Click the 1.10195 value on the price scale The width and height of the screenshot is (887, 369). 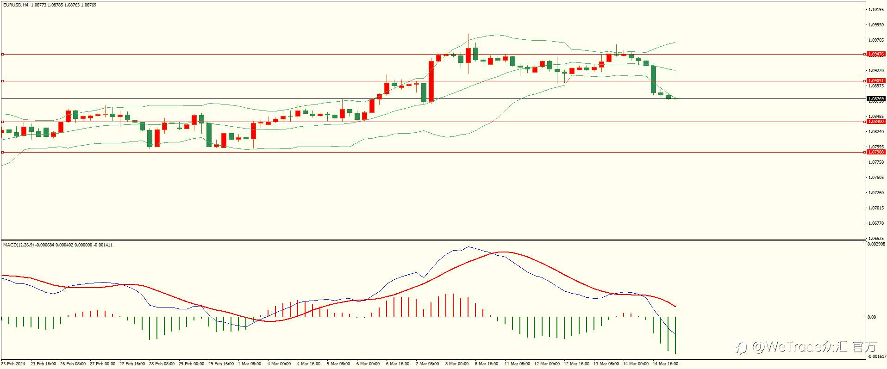[x=876, y=10]
